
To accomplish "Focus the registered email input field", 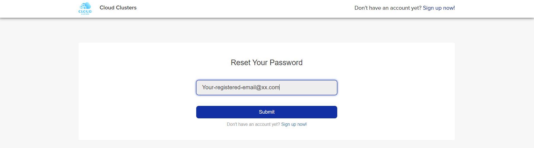I will [266, 88].
